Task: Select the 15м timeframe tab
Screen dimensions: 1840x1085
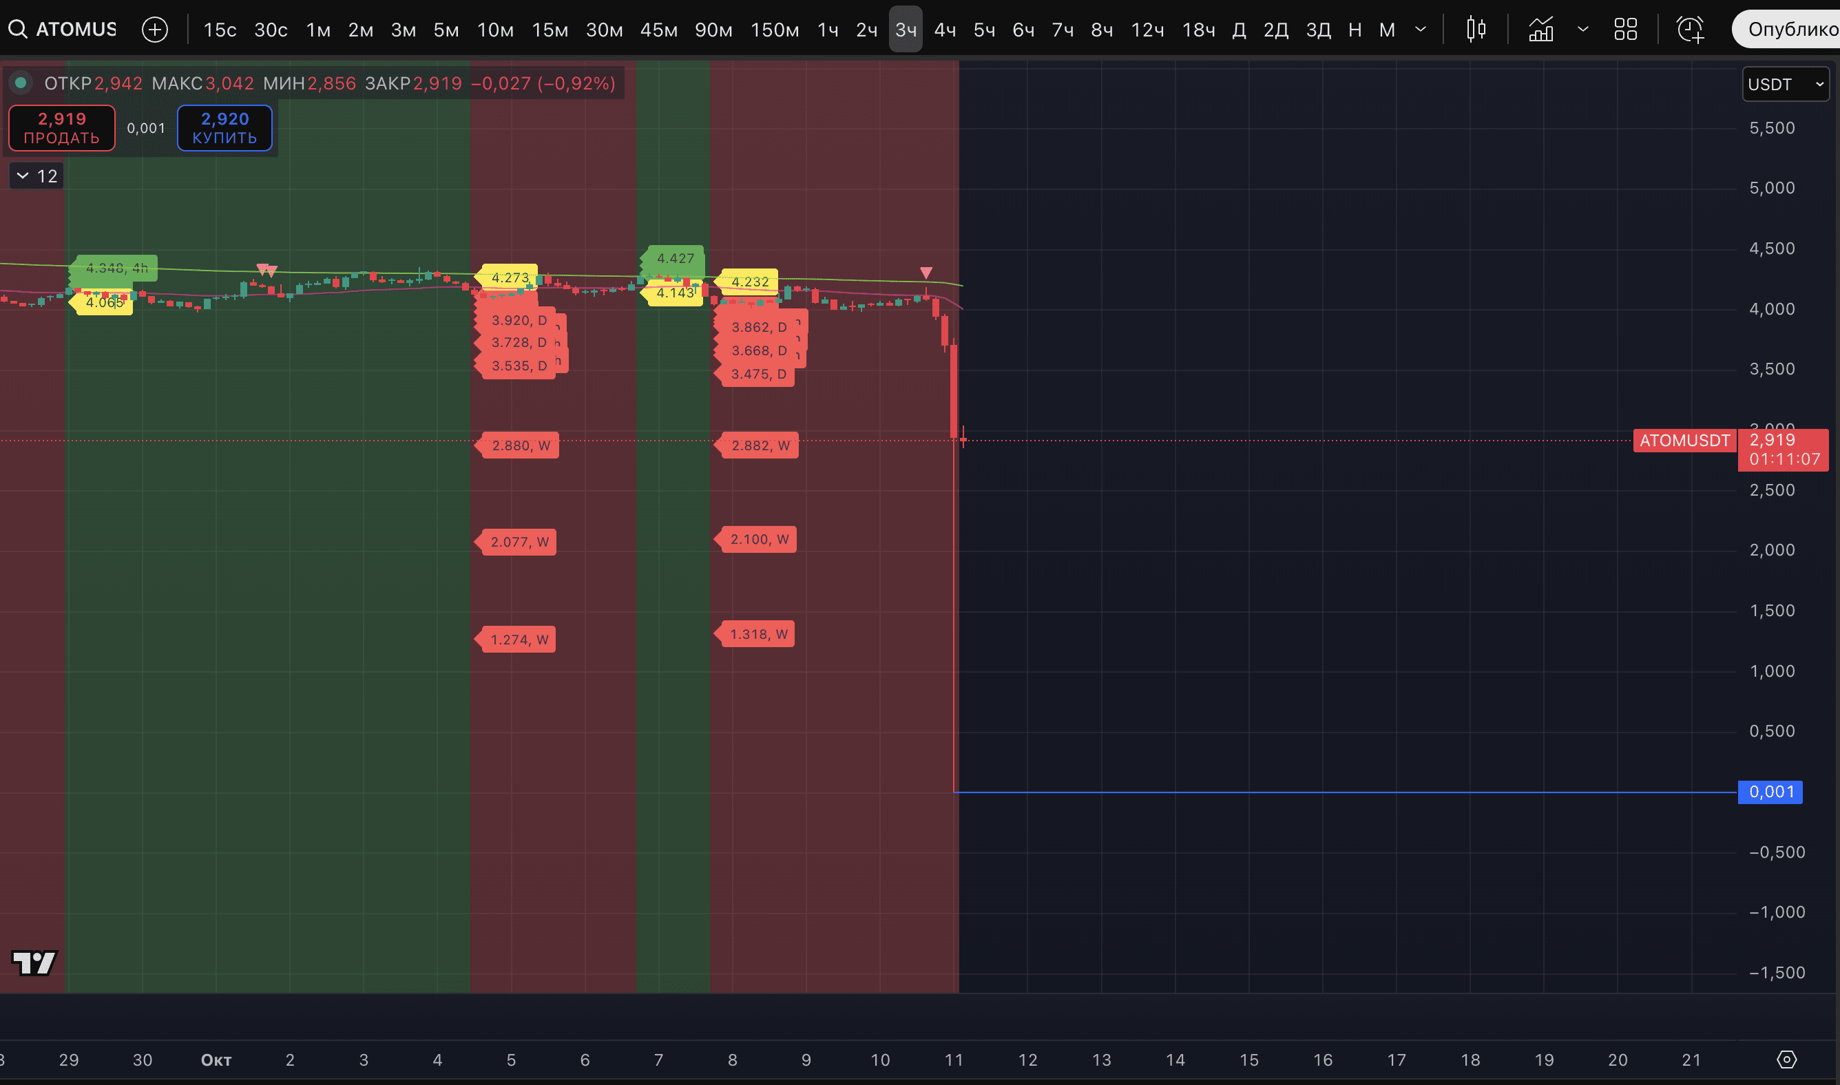Action: pos(550,29)
